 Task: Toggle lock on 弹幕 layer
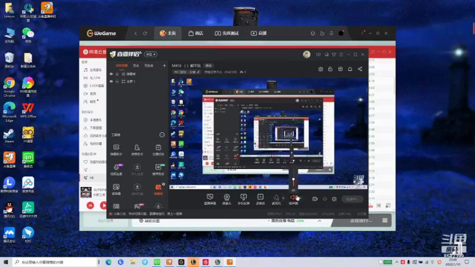(117, 74)
